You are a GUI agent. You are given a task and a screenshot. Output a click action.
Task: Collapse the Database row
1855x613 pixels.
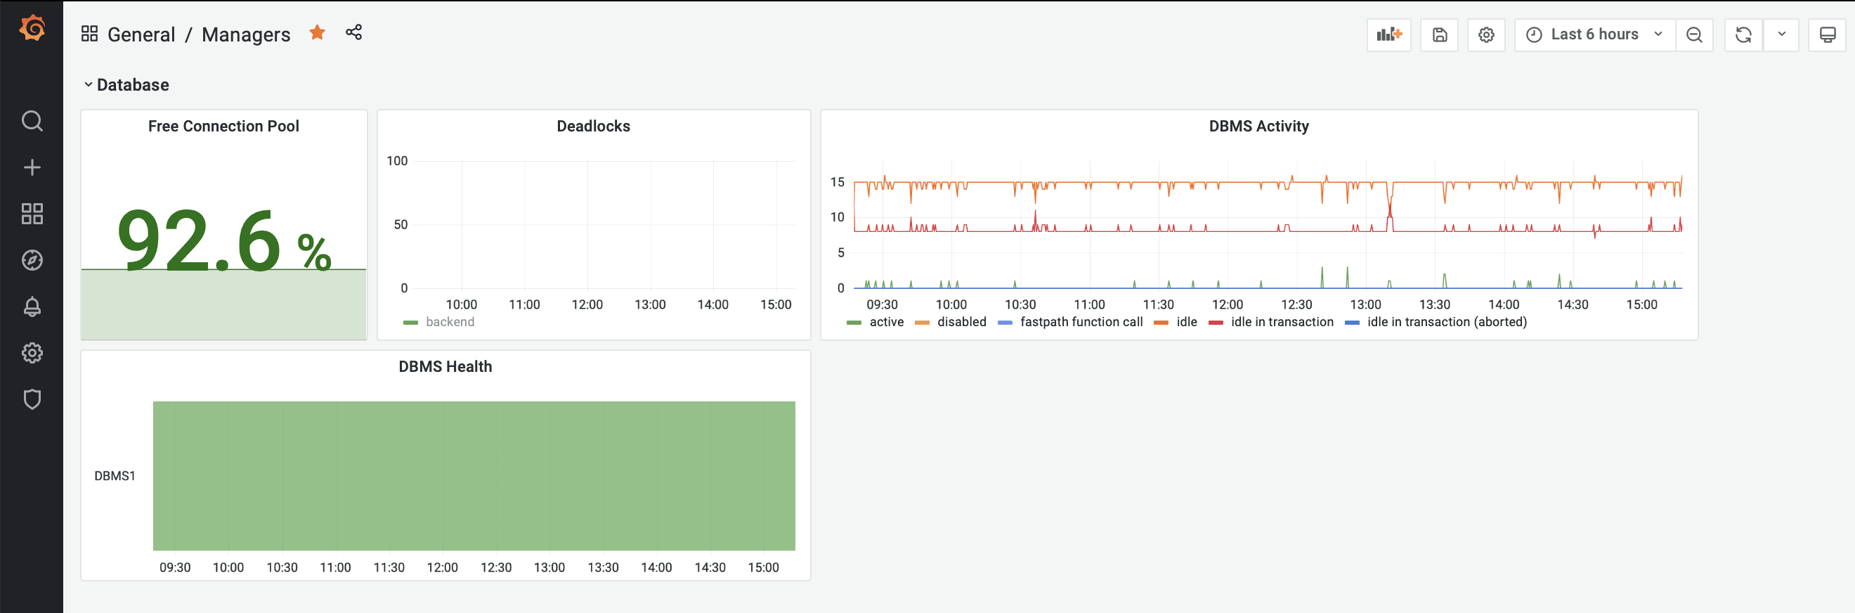126,85
